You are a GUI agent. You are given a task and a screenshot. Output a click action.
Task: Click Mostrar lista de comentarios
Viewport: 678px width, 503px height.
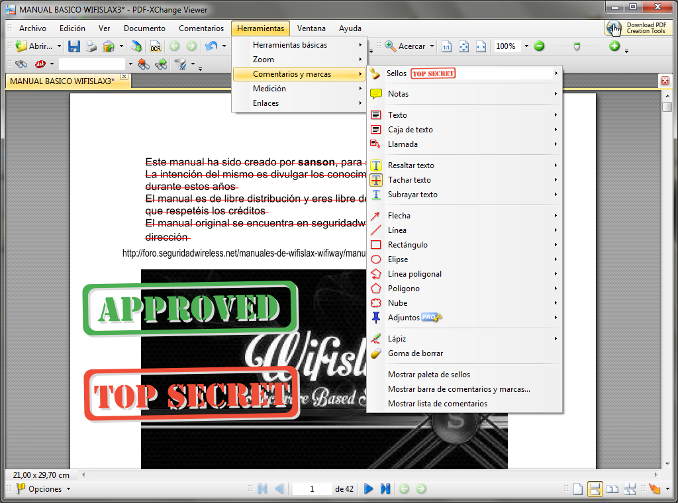tap(464, 404)
